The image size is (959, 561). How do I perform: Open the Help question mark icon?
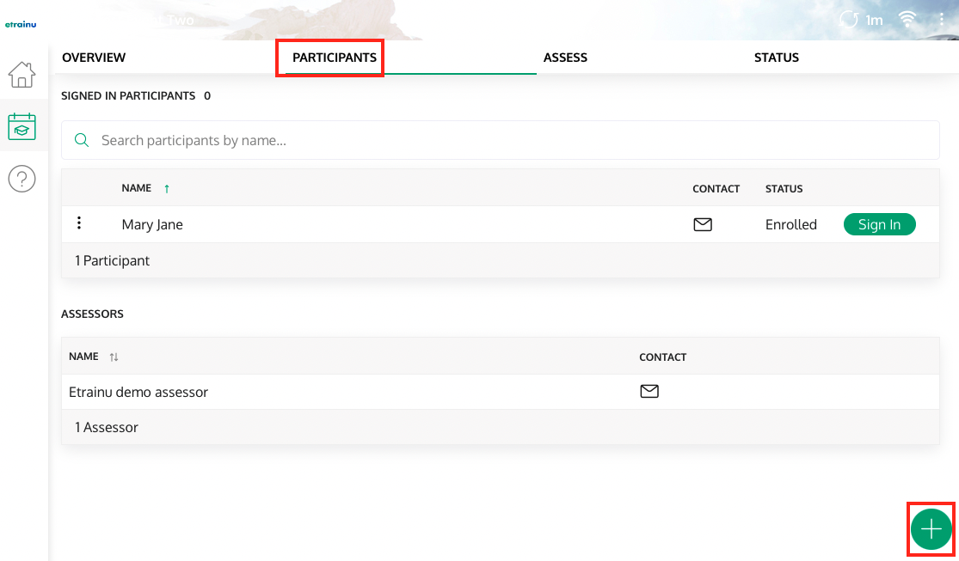click(22, 179)
